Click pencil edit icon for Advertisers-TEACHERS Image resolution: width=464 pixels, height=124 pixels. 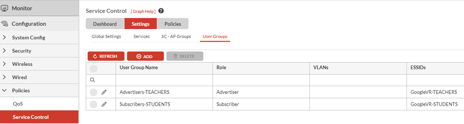point(104,92)
